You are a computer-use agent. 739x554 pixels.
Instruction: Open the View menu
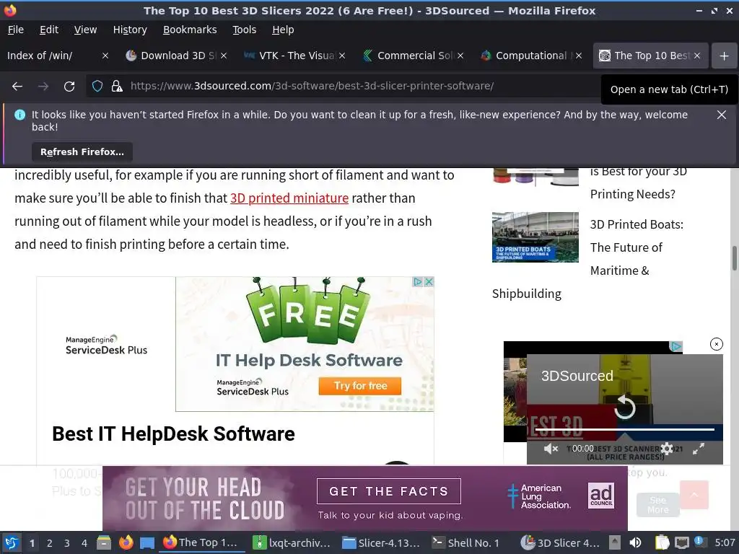85,30
